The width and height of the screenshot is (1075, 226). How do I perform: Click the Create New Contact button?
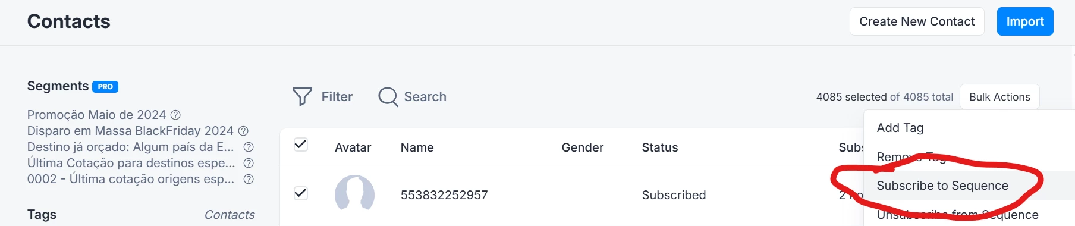[x=917, y=21]
